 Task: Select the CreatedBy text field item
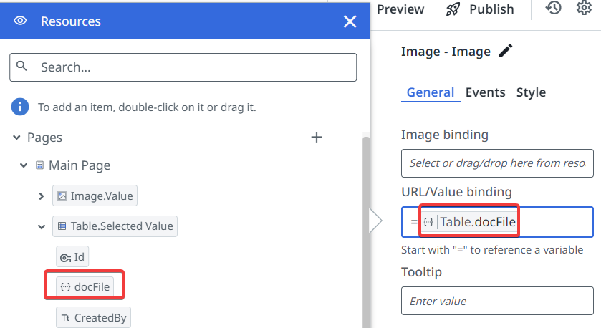(x=94, y=317)
